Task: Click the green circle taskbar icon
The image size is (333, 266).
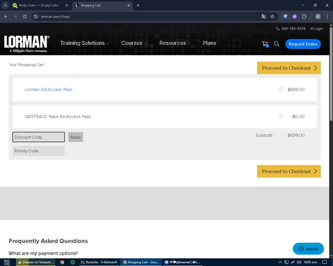Action: pos(72,262)
